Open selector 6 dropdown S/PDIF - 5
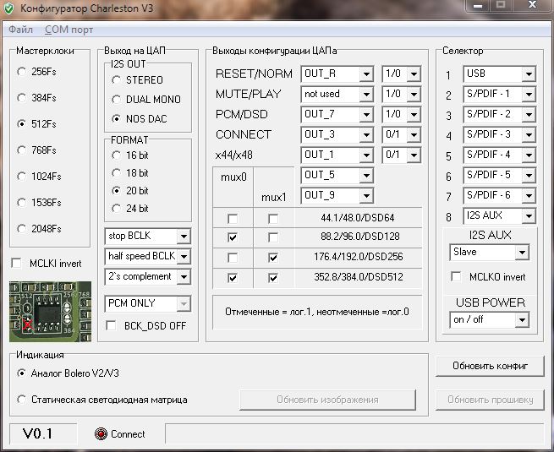 (x=500, y=175)
